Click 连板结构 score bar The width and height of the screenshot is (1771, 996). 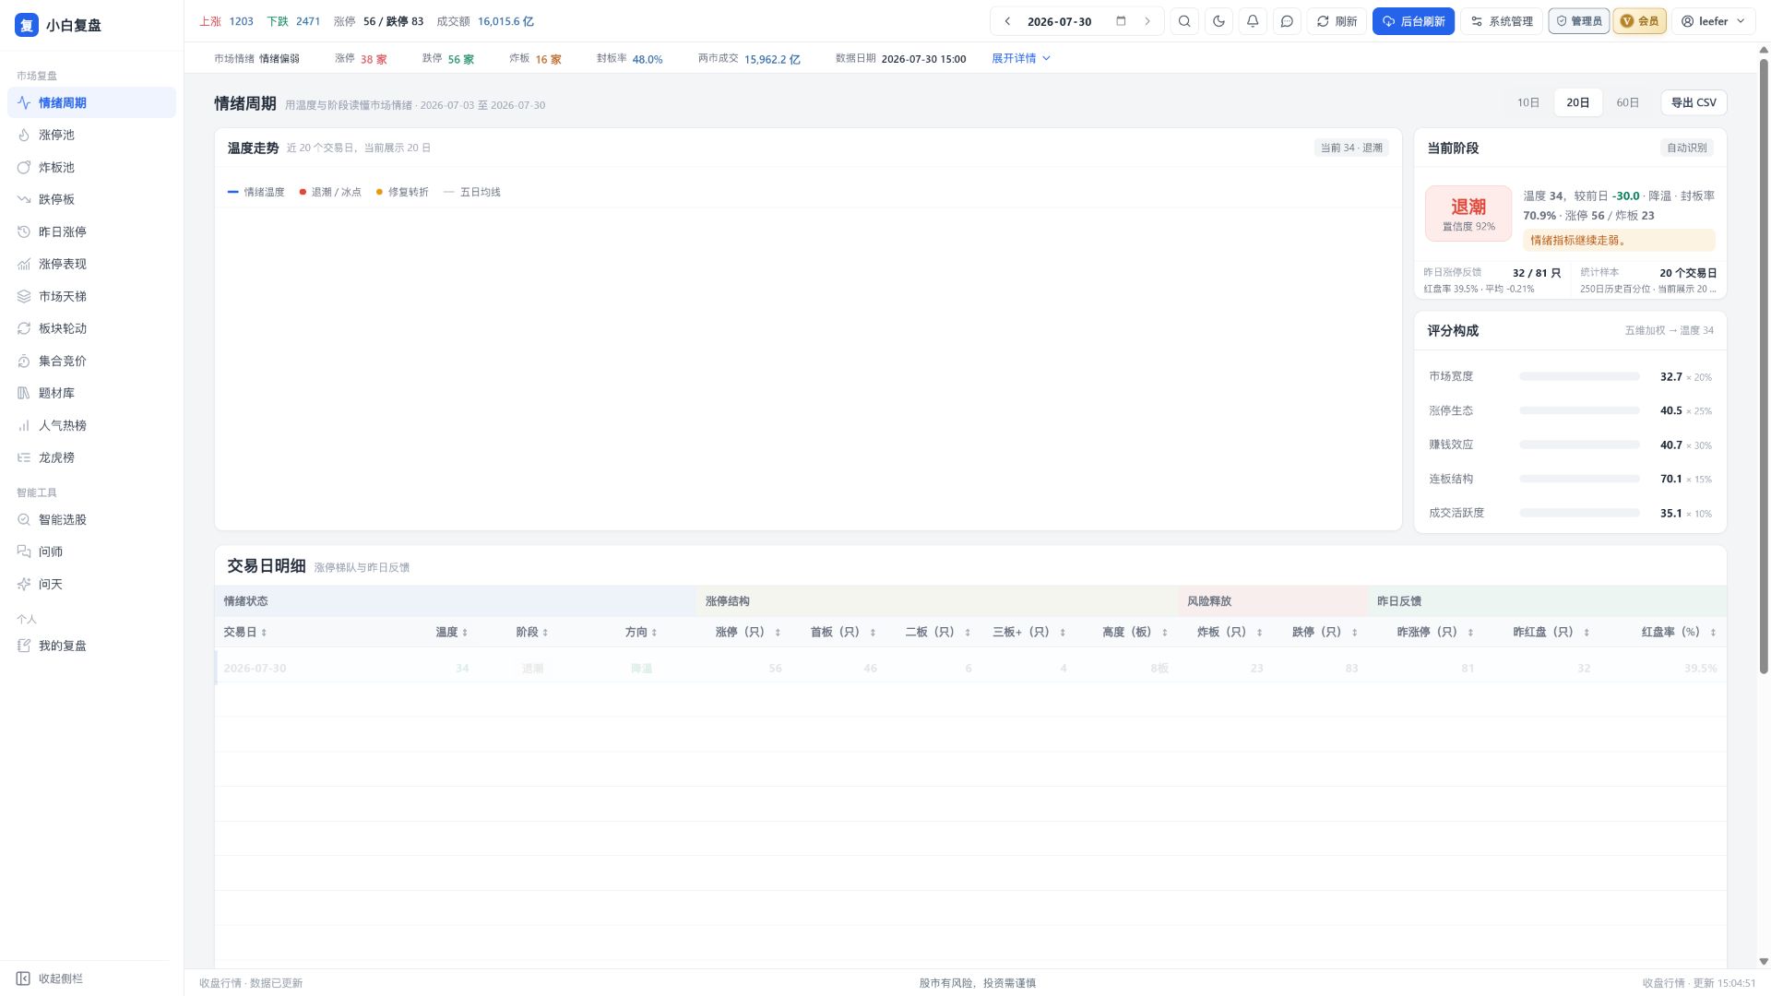click(x=1579, y=479)
